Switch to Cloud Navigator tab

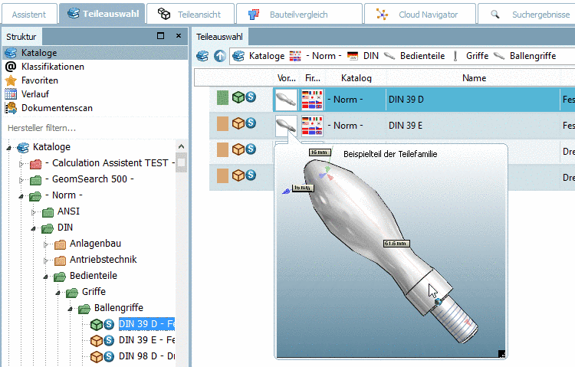click(420, 15)
